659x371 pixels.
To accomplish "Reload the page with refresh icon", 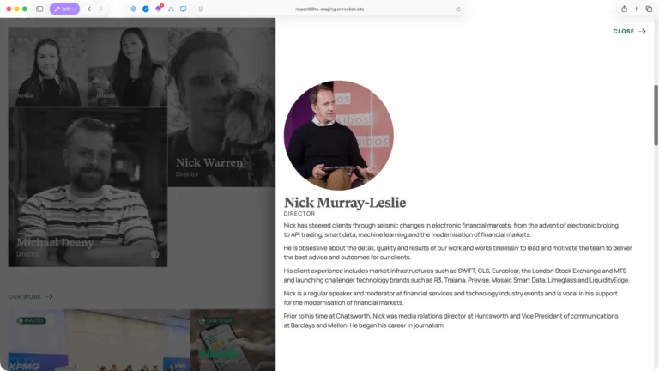I will point(458,9).
